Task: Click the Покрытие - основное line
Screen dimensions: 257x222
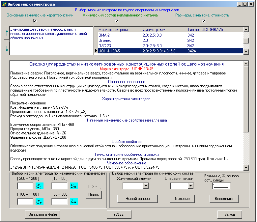Action: tap(28, 103)
